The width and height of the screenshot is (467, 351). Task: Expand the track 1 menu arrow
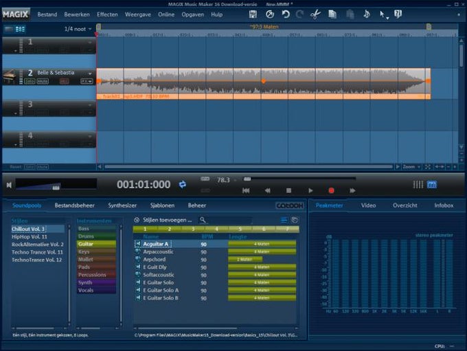click(x=90, y=43)
